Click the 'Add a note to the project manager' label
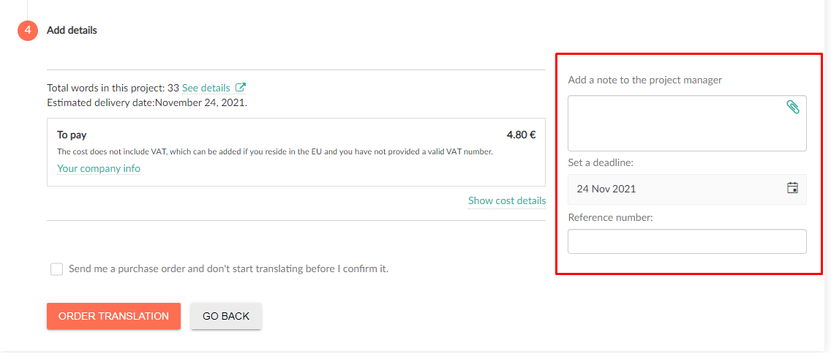831x357 pixels. [645, 80]
